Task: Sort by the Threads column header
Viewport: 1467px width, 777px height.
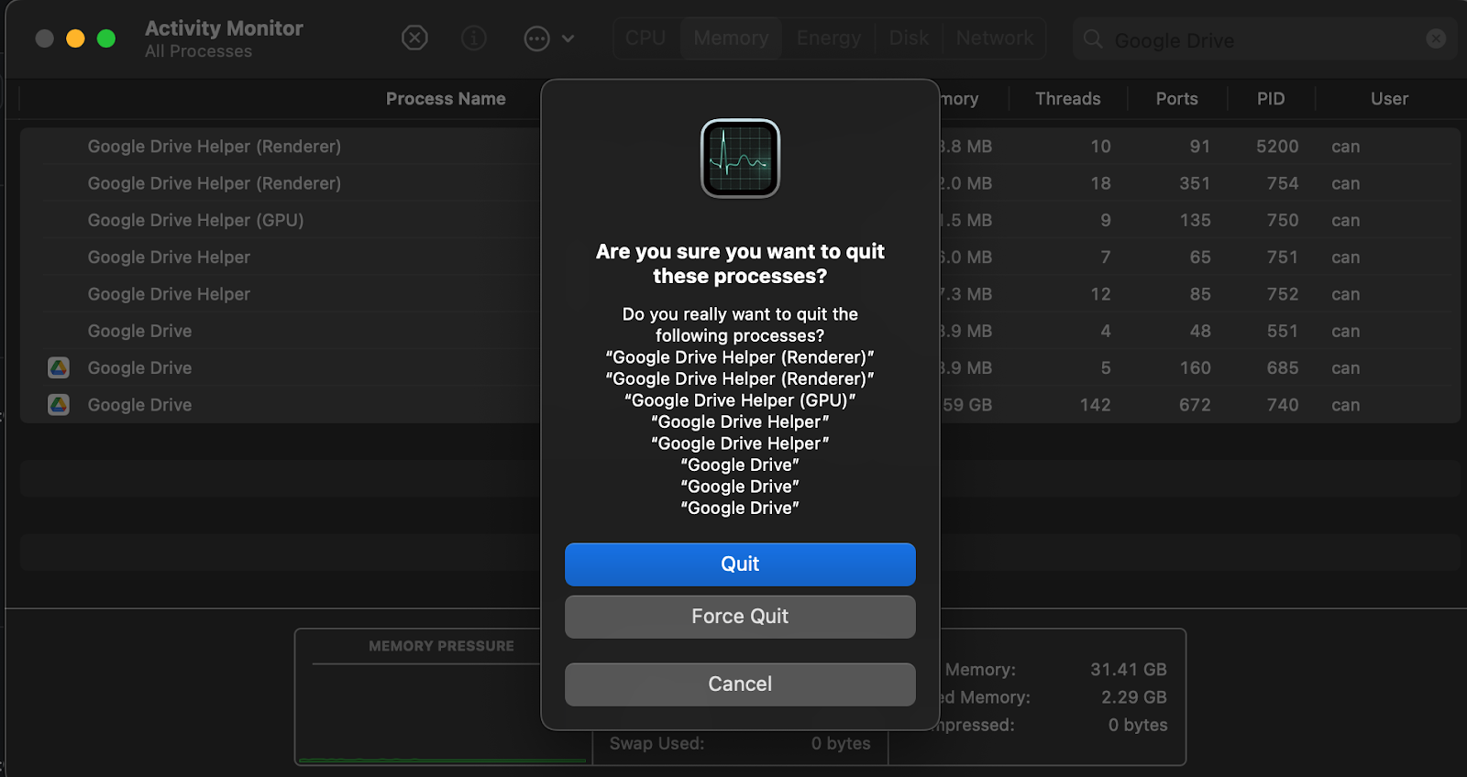Action: click(x=1068, y=99)
